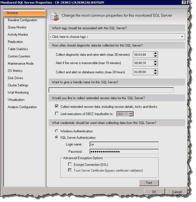Viewport: 196px width, 202px height.
Task: Click the Login name field containing sa
Action: point(124,144)
